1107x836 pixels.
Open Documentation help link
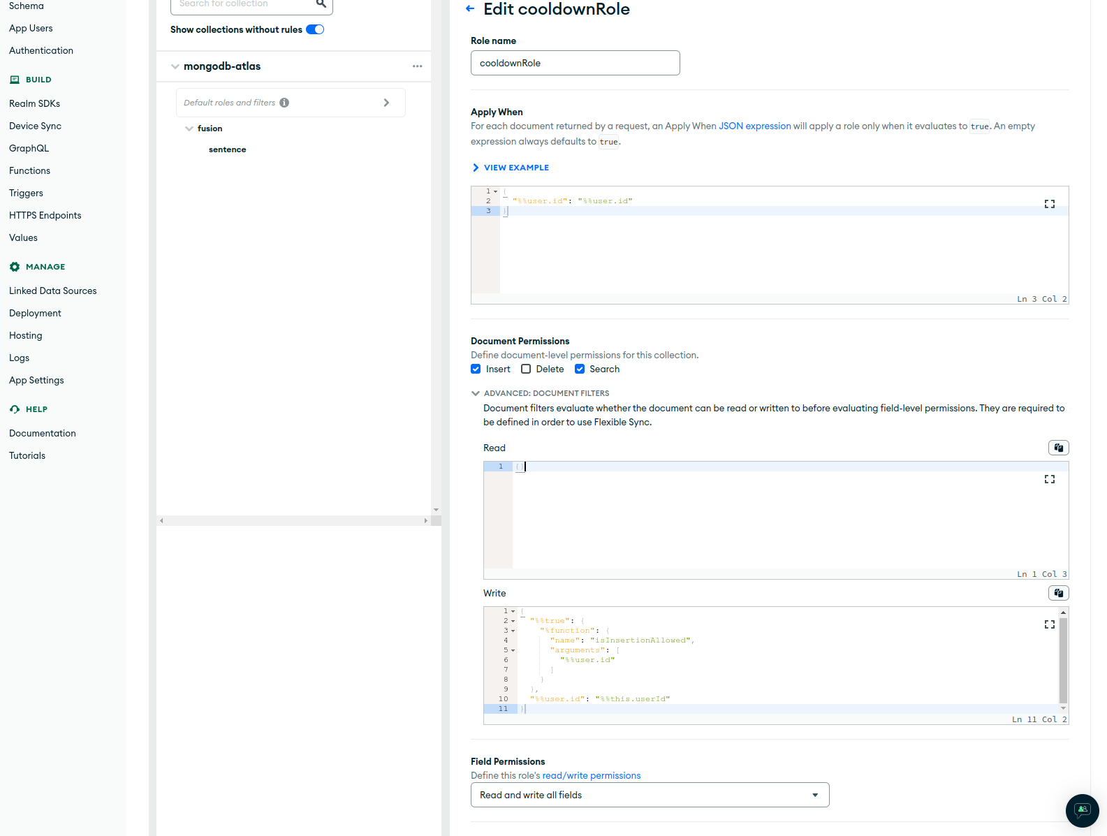42,433
